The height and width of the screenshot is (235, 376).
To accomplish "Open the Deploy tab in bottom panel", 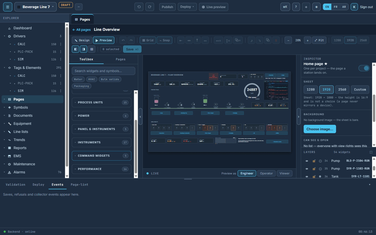I will point(38,185).
